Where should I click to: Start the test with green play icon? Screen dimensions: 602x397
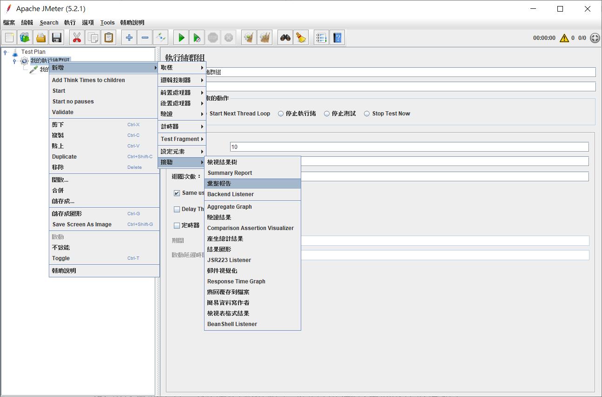(x=181, y=38)
